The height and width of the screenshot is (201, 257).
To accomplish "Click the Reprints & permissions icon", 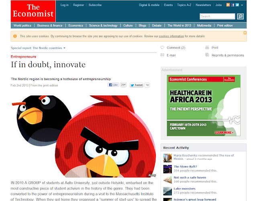I will pos(207,55).
